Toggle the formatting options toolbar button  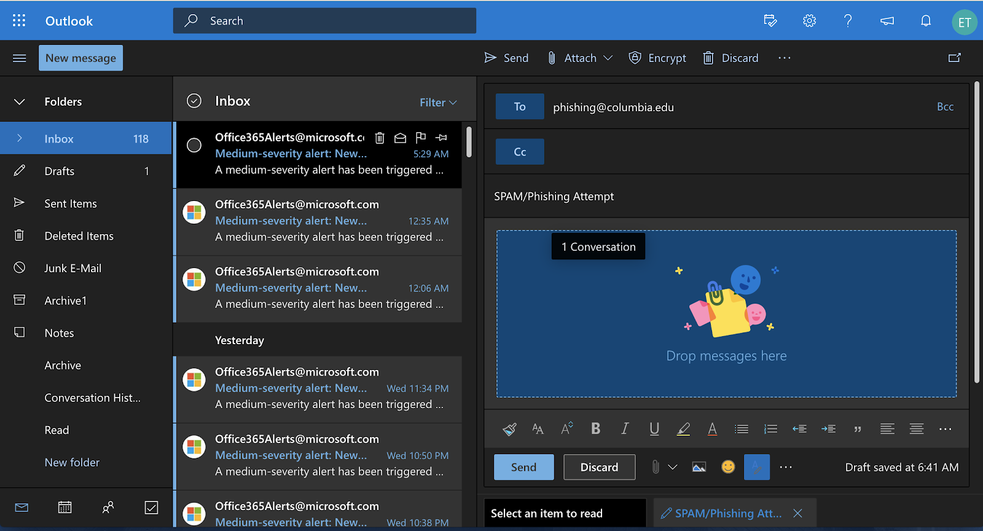(x=757, y=467)
